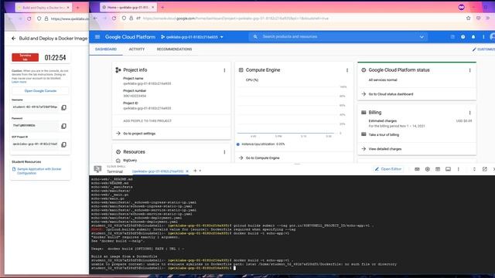
Task: Copy the Password with its copy icon
Action: tap(63, 126)
